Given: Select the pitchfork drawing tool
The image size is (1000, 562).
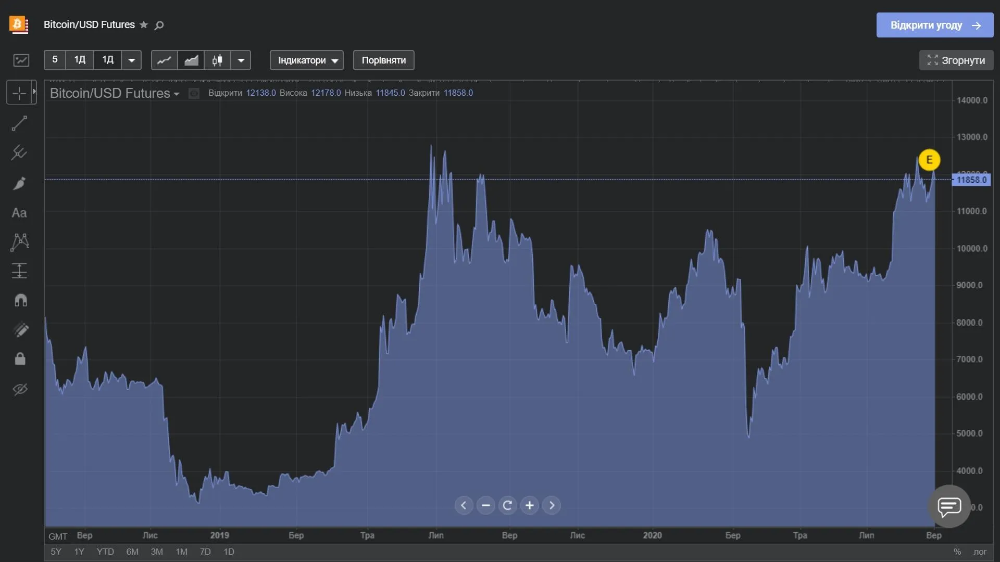Looking at the screenshot, I should click(x=19, y=152).
